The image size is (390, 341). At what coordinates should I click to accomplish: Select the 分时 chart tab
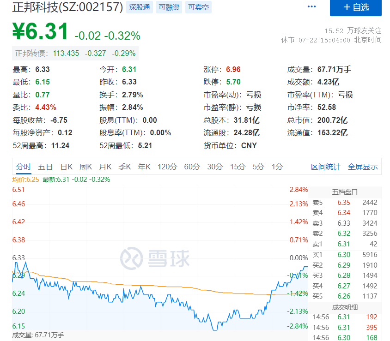[x=24, y=167]
